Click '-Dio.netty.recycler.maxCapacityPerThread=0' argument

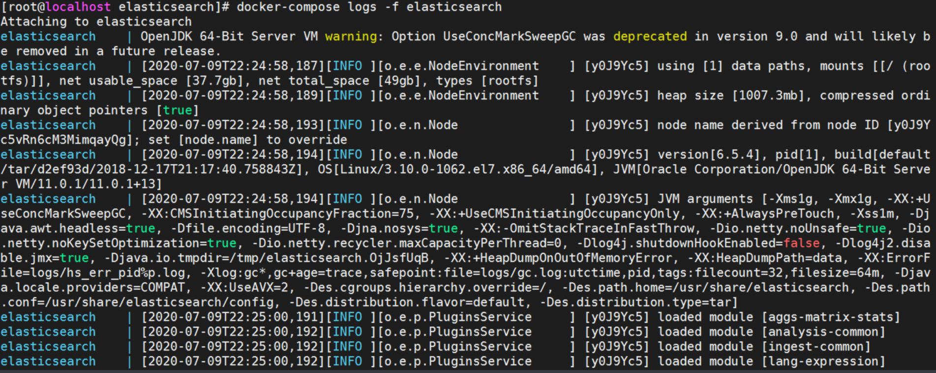pyautogui.click(x=406, y=243)
